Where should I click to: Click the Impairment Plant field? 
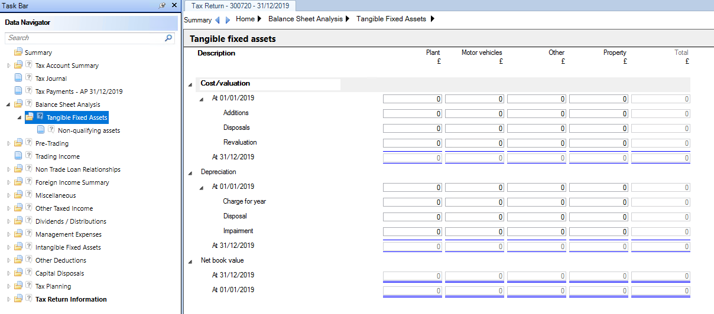click(x=413, y=232)
